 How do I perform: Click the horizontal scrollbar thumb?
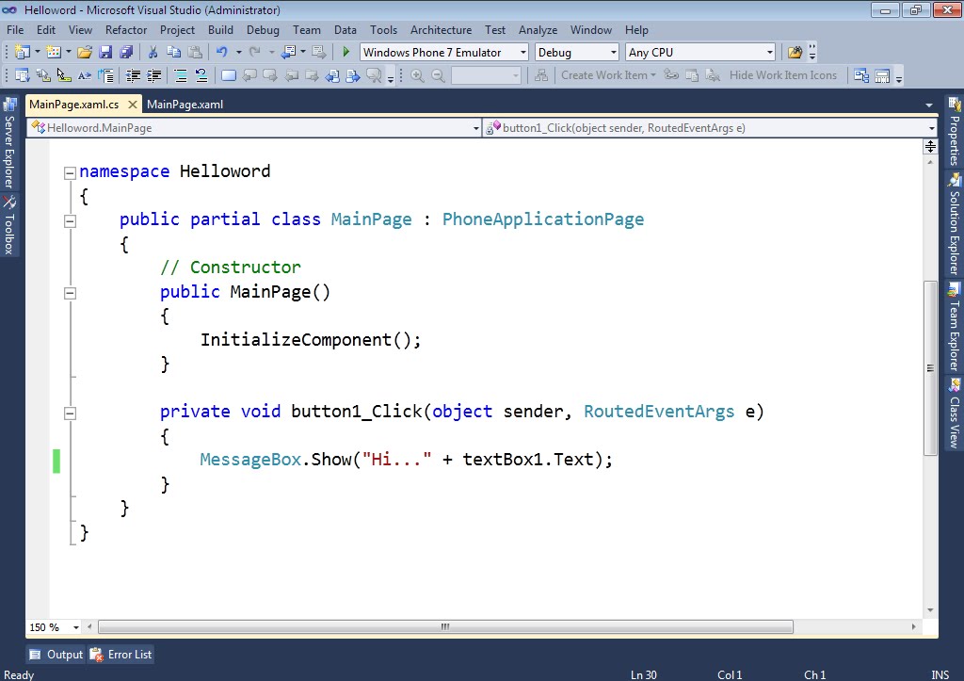click(445, 627)
